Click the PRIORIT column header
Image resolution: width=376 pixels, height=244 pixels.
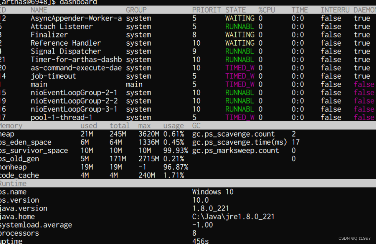207,10
